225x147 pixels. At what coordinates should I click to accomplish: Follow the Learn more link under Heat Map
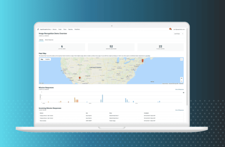[148, 56]
